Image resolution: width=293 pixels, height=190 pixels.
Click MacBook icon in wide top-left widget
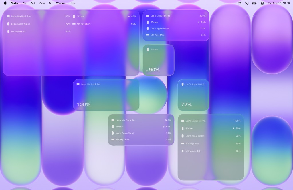[x=8, y=16]
